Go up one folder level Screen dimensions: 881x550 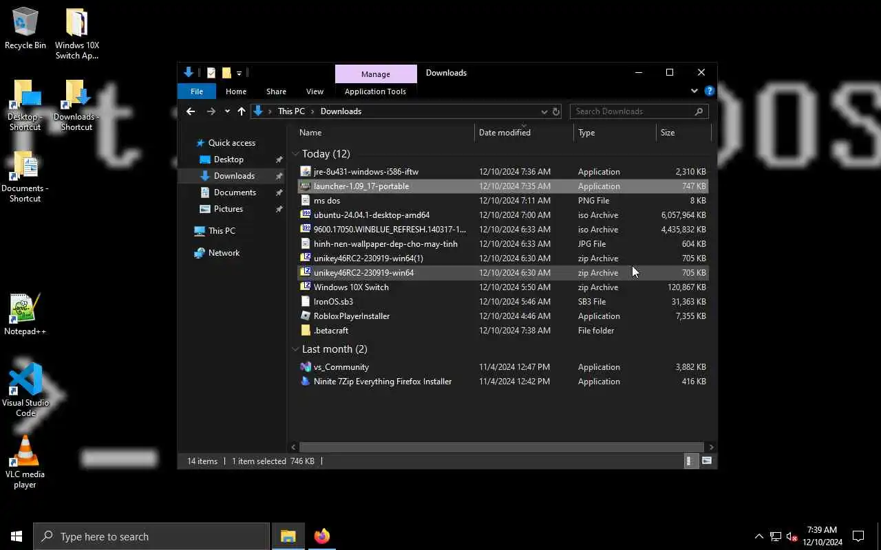tap(242, 111)
